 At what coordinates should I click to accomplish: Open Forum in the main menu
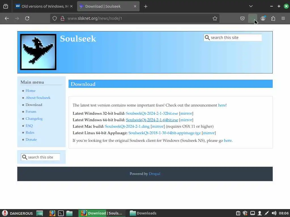(x=31, y=111)
